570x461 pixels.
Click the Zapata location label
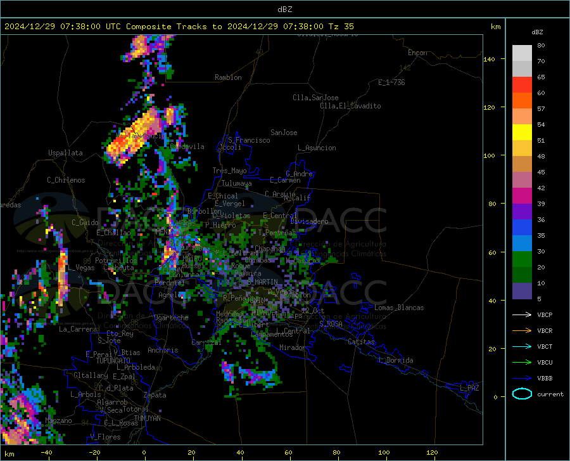click(x=155, y=396)
